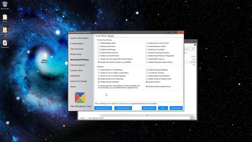Uncheck Disable Administrative Shares

tap(99, 62)
